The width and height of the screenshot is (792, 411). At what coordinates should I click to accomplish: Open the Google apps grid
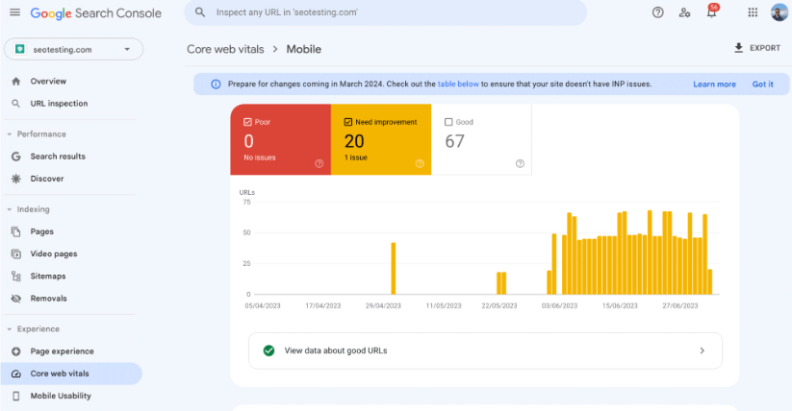pos(753,12)
